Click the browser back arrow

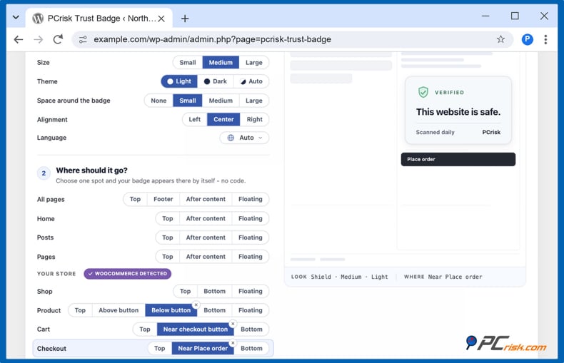(19, 39)
